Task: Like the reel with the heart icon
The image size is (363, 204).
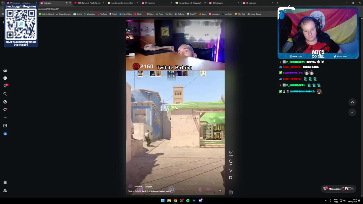Action: (x=231, y=152)
